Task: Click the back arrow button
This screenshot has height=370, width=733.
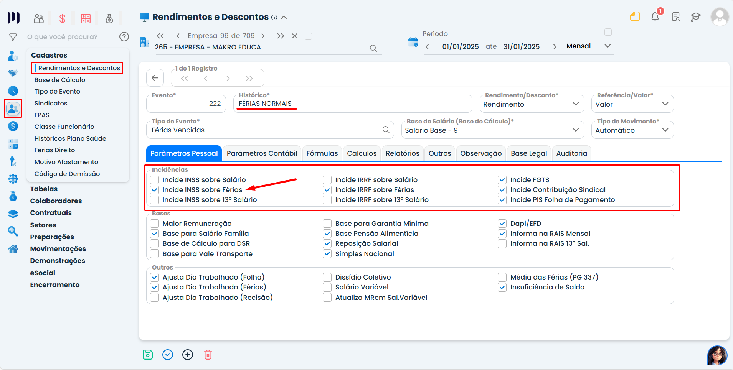Action: point(155,78)
